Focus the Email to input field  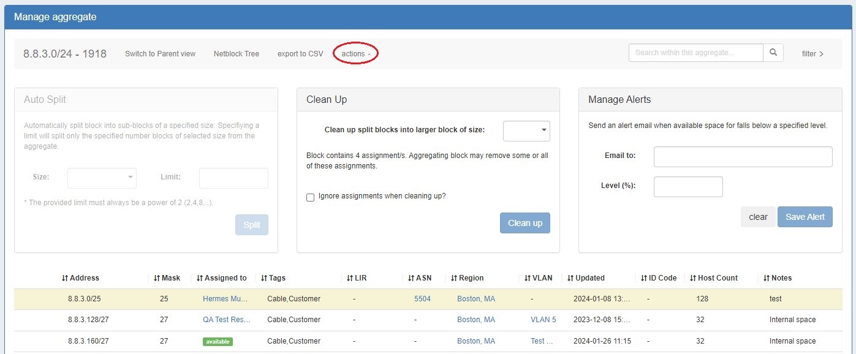(743, 157)
